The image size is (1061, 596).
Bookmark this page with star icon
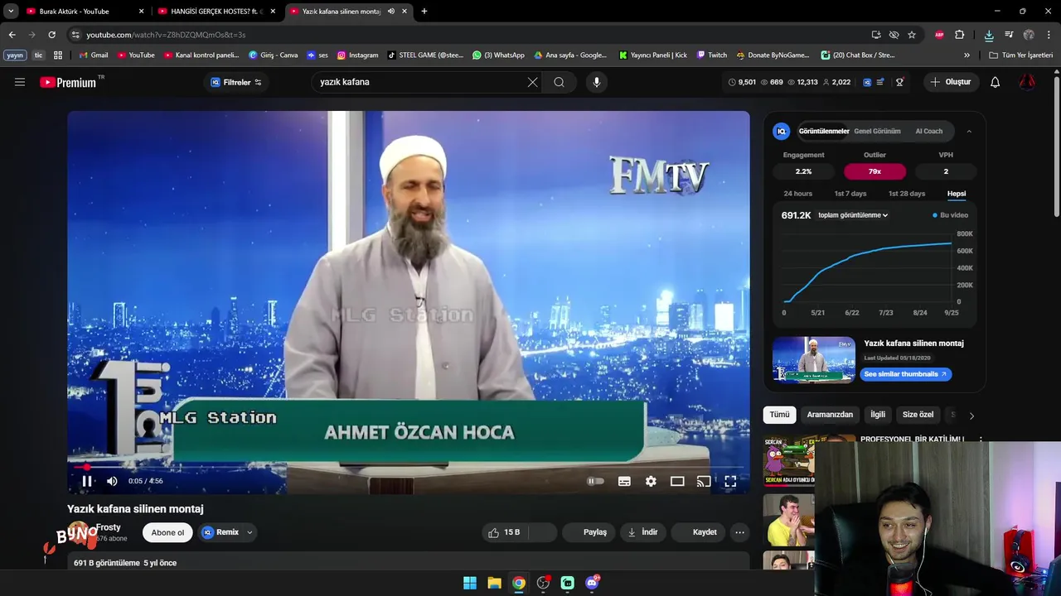coord(912,35)
